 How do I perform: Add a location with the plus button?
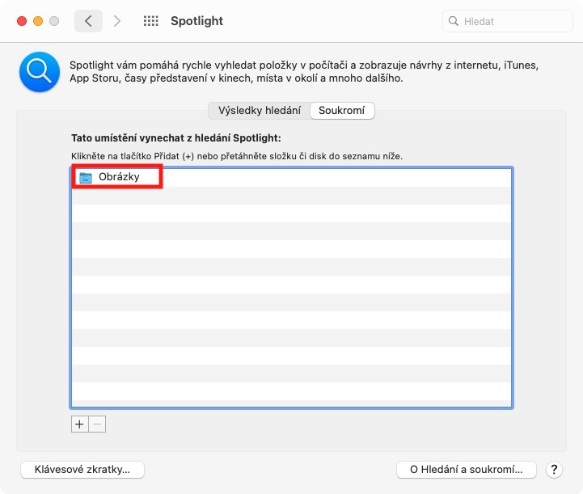click(x=79, y=424)
